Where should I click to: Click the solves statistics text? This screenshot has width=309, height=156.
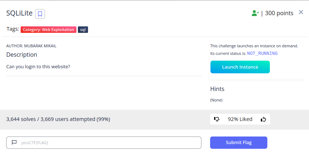pos(58,119)
